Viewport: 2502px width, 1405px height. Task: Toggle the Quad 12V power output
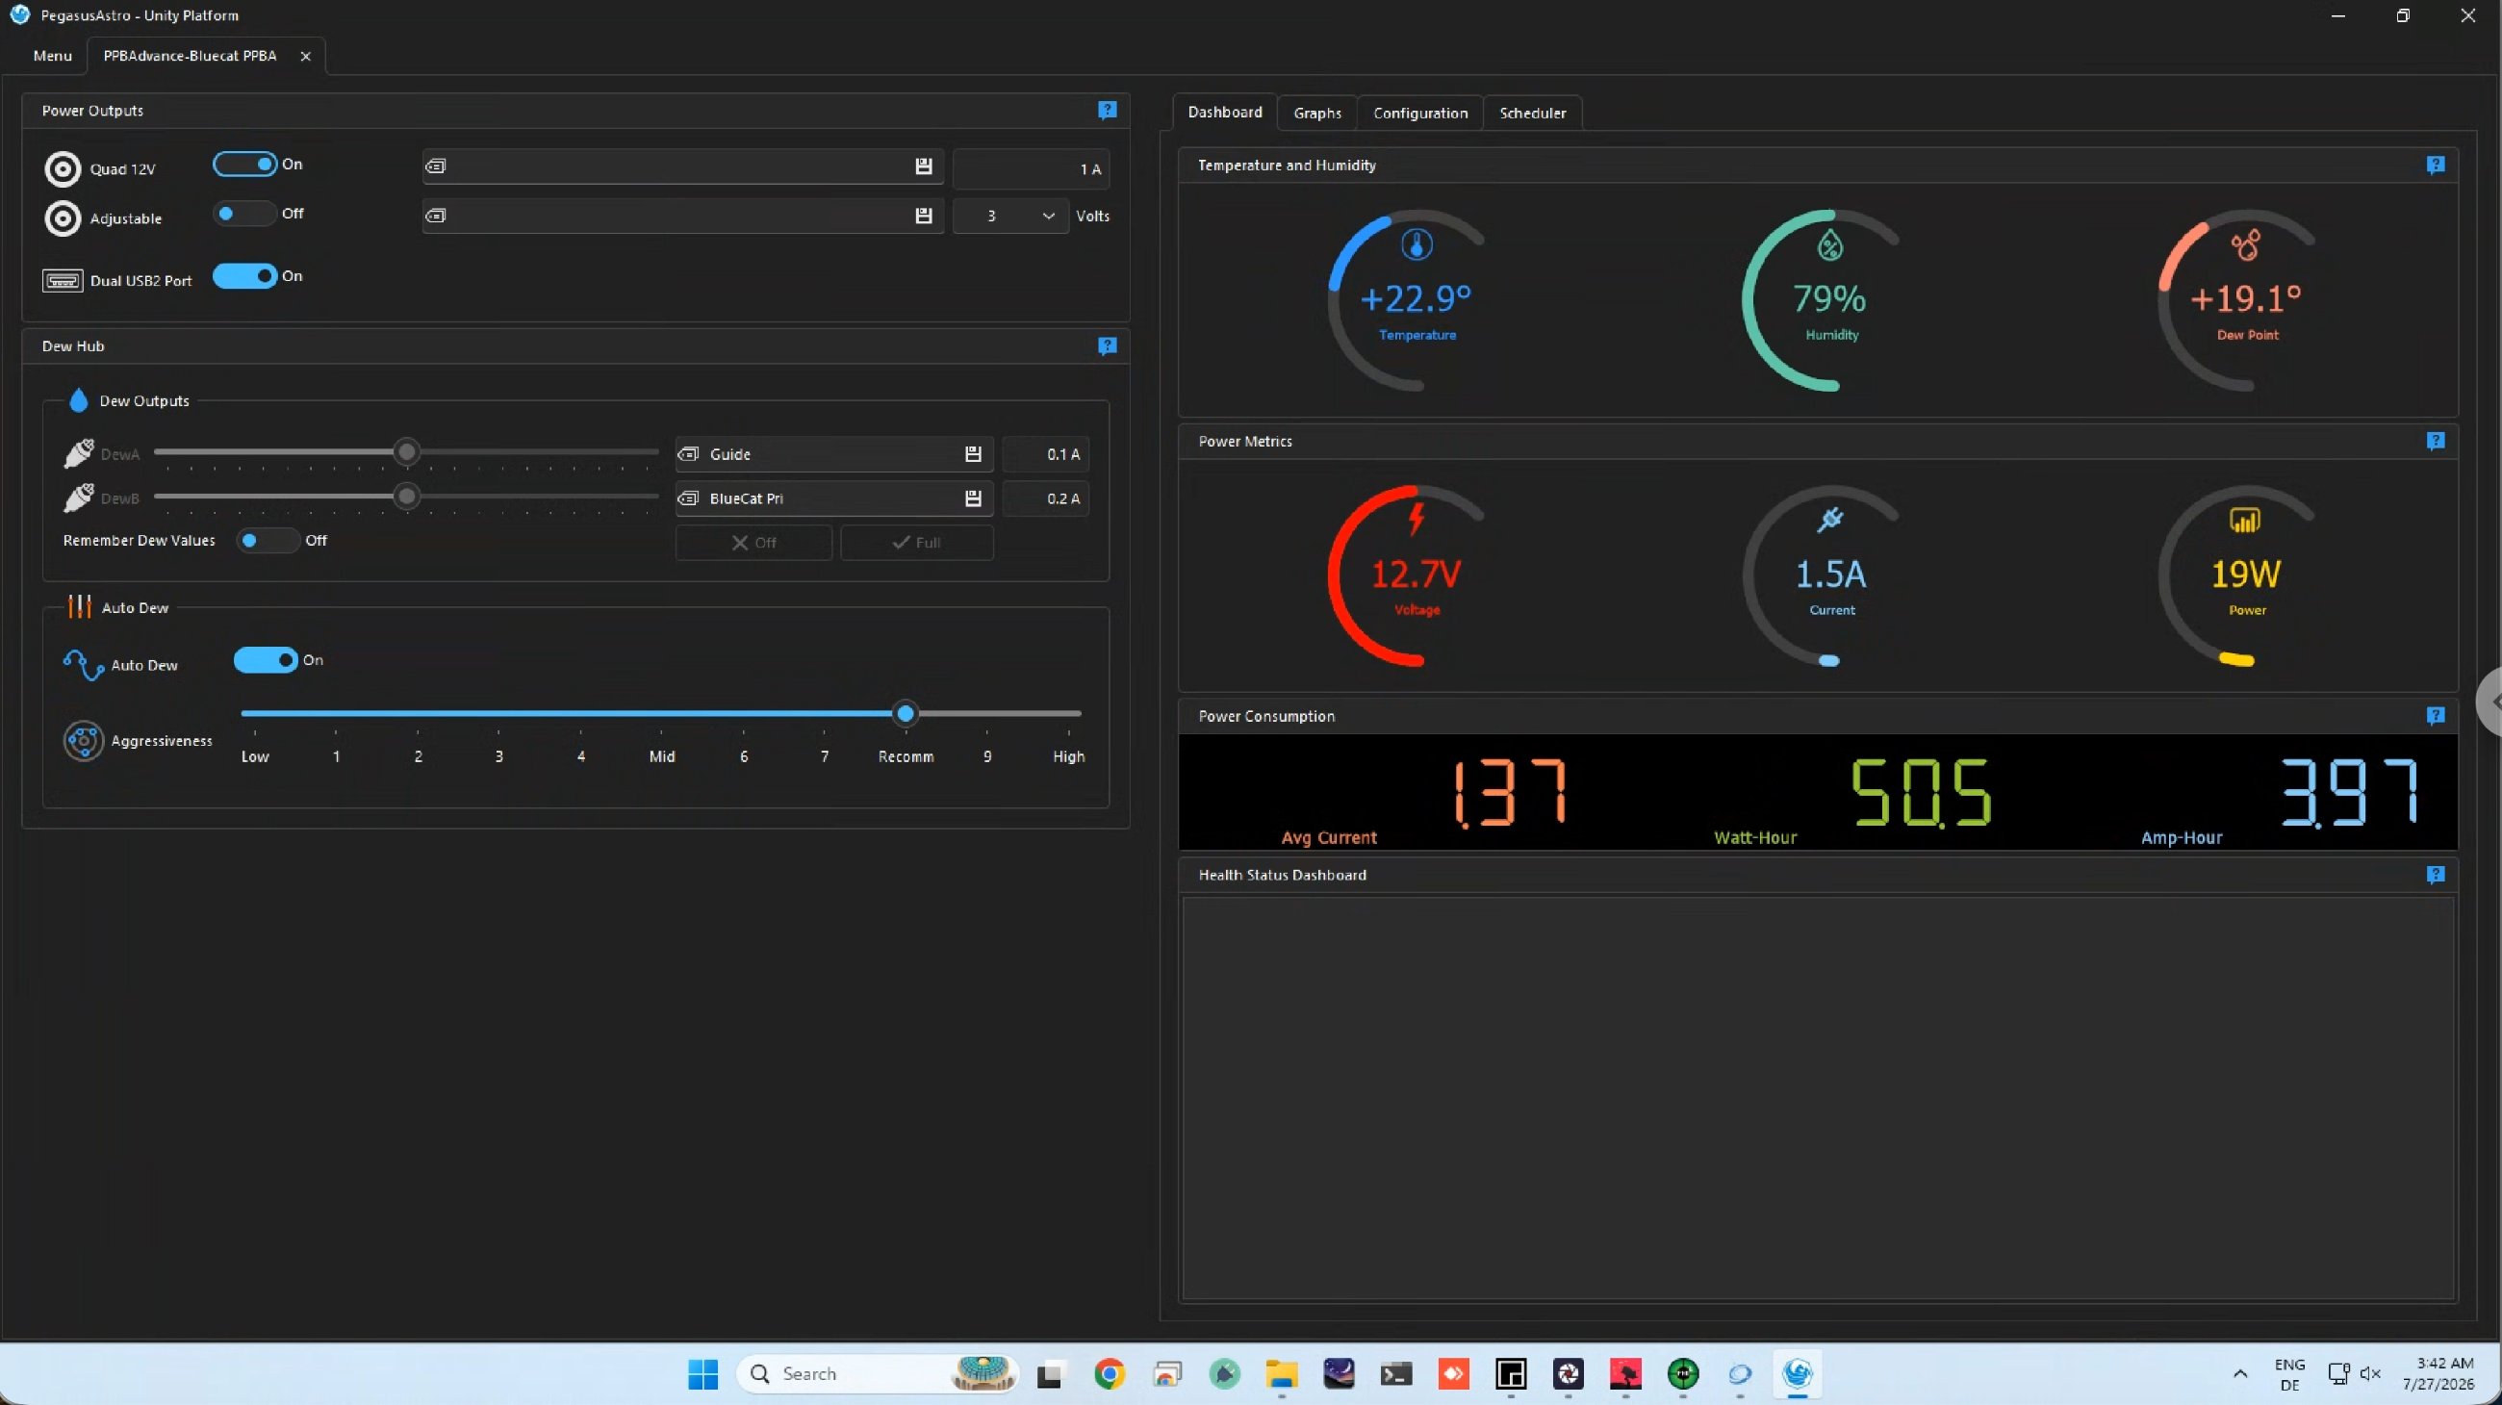[244, 165]
